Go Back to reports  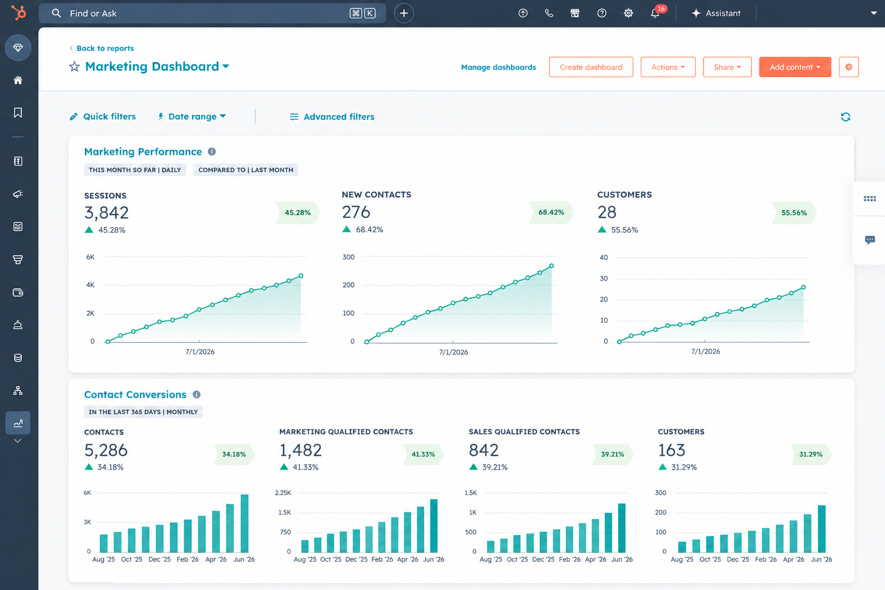point(101,48)
